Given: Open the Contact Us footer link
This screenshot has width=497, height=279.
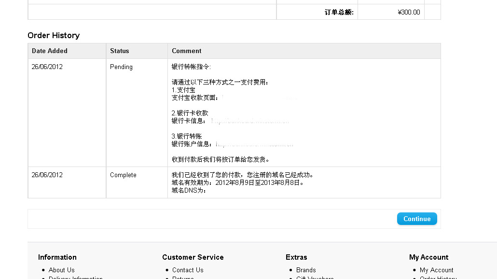Looking at the screenshot, I should pyautogui.click(x=188, y=270).
